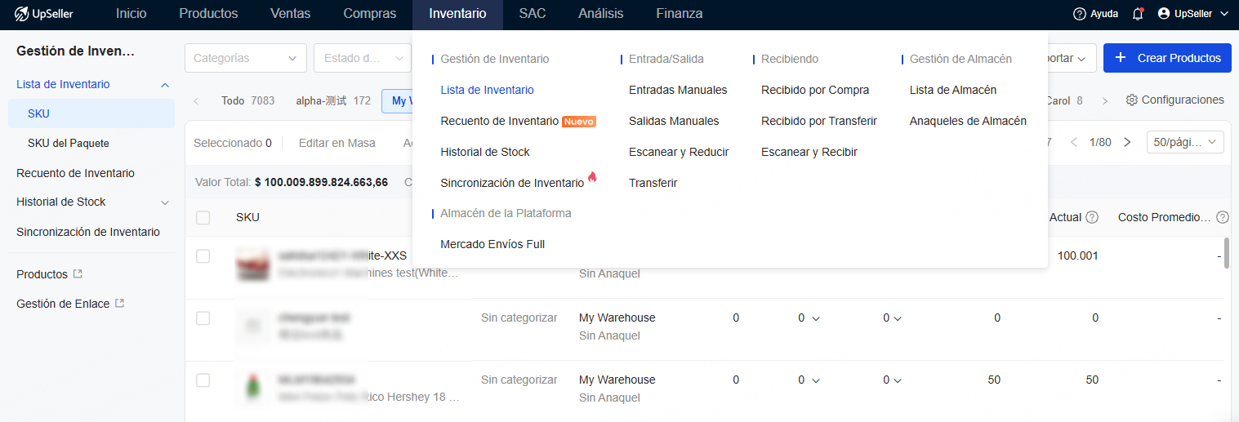This screenshot has width=1239, height=422.
Task: Collapse the Lista de Inventario sidebar section
Action: (x=165, y=85)
